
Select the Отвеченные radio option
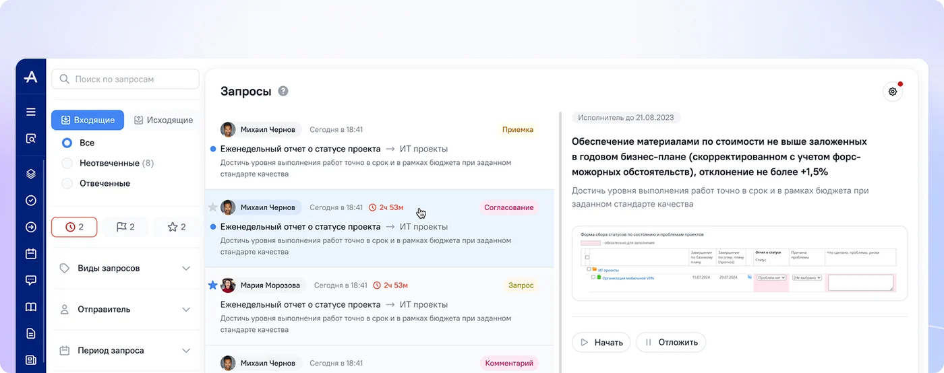tap(67, 183)
